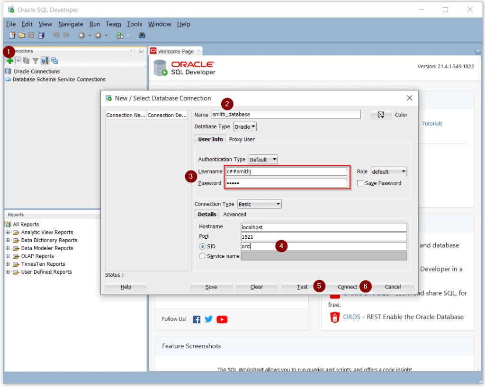Click the Redo toolbar icon
This screenshot has width=485, height=387.
pos(66,35)
